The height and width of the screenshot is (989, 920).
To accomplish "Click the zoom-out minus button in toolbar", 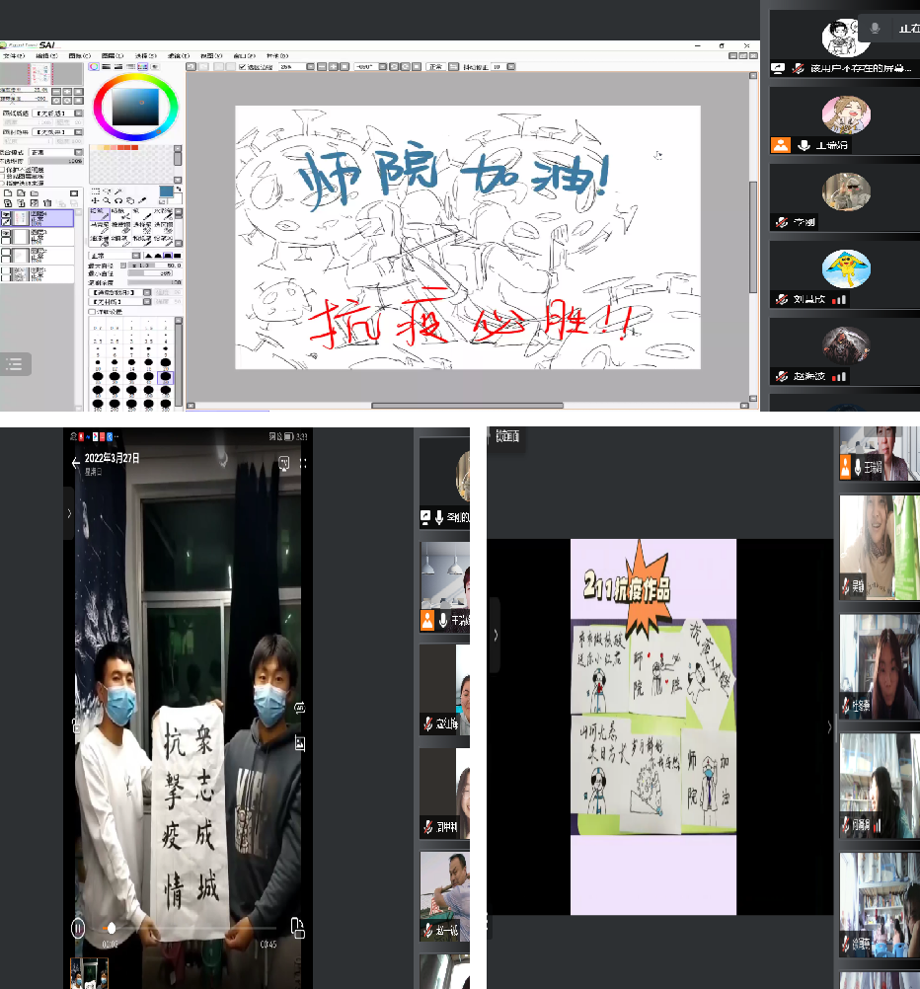I will (322, 66).
